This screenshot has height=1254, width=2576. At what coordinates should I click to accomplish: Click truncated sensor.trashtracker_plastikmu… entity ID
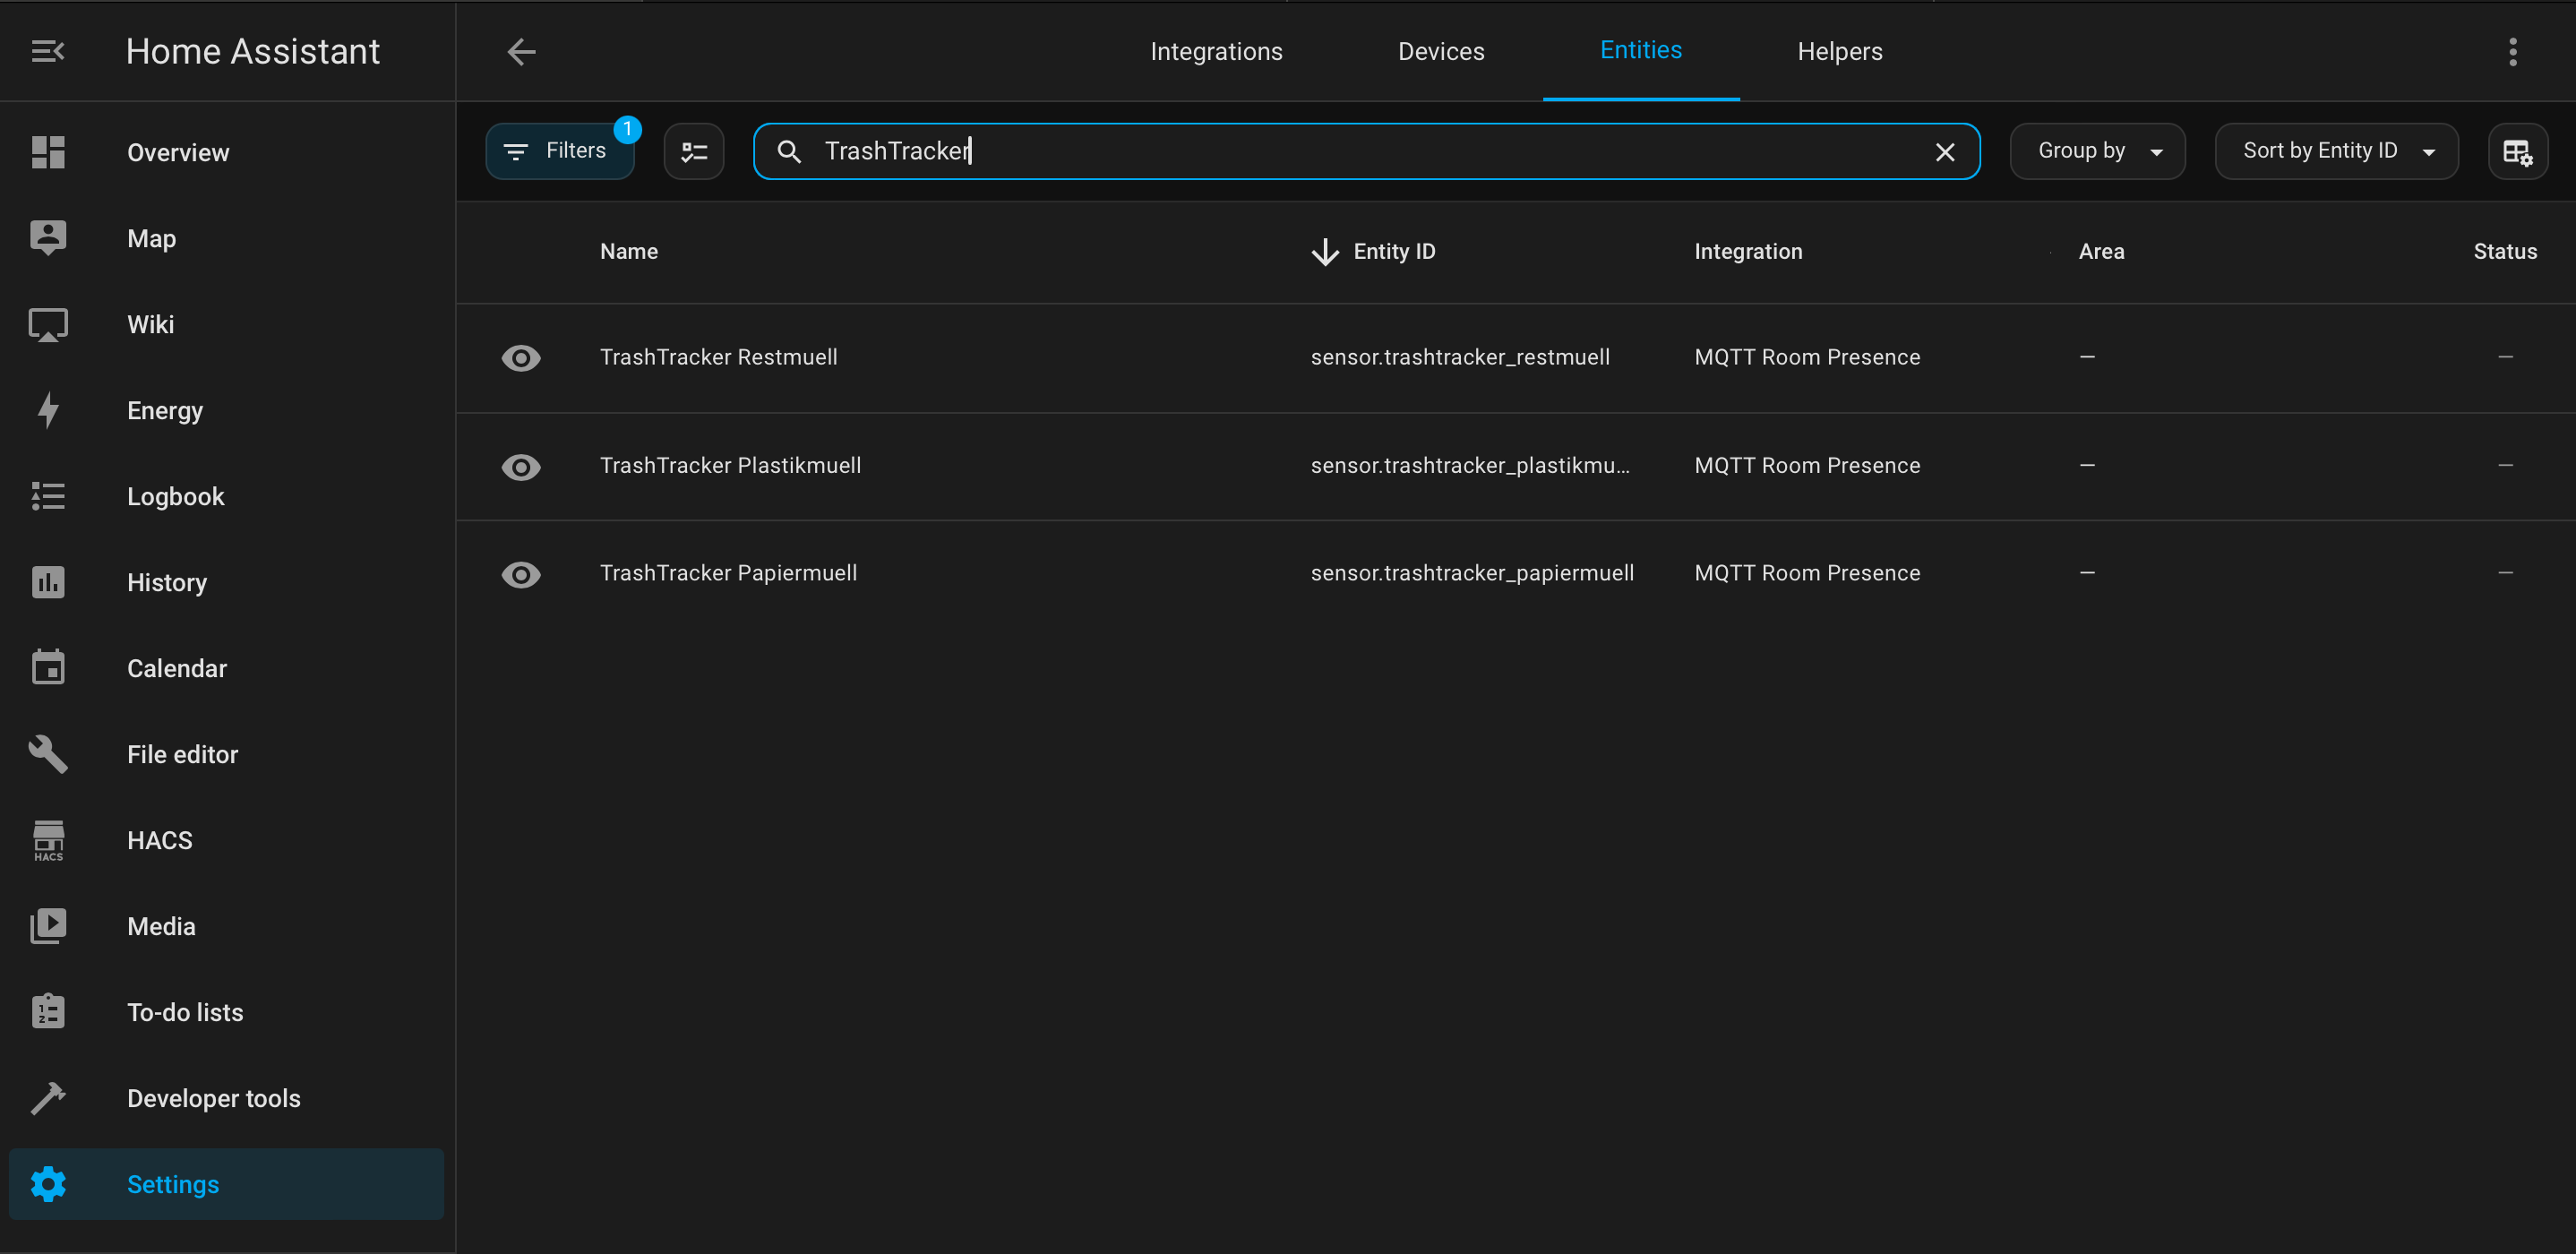pyautogui.click(x=1470, y=465)
